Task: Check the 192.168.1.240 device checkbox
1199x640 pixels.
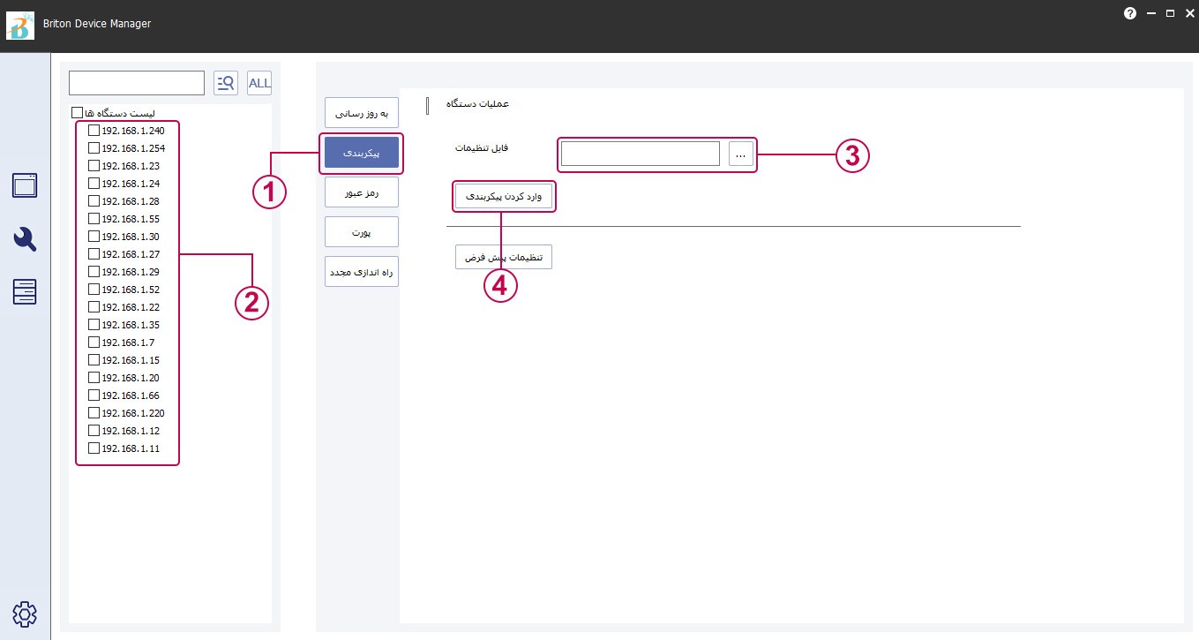Action: tap(94, 131)
